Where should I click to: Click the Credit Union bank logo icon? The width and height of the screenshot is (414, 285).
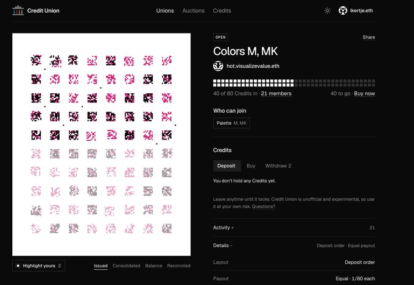coord(18,10)
